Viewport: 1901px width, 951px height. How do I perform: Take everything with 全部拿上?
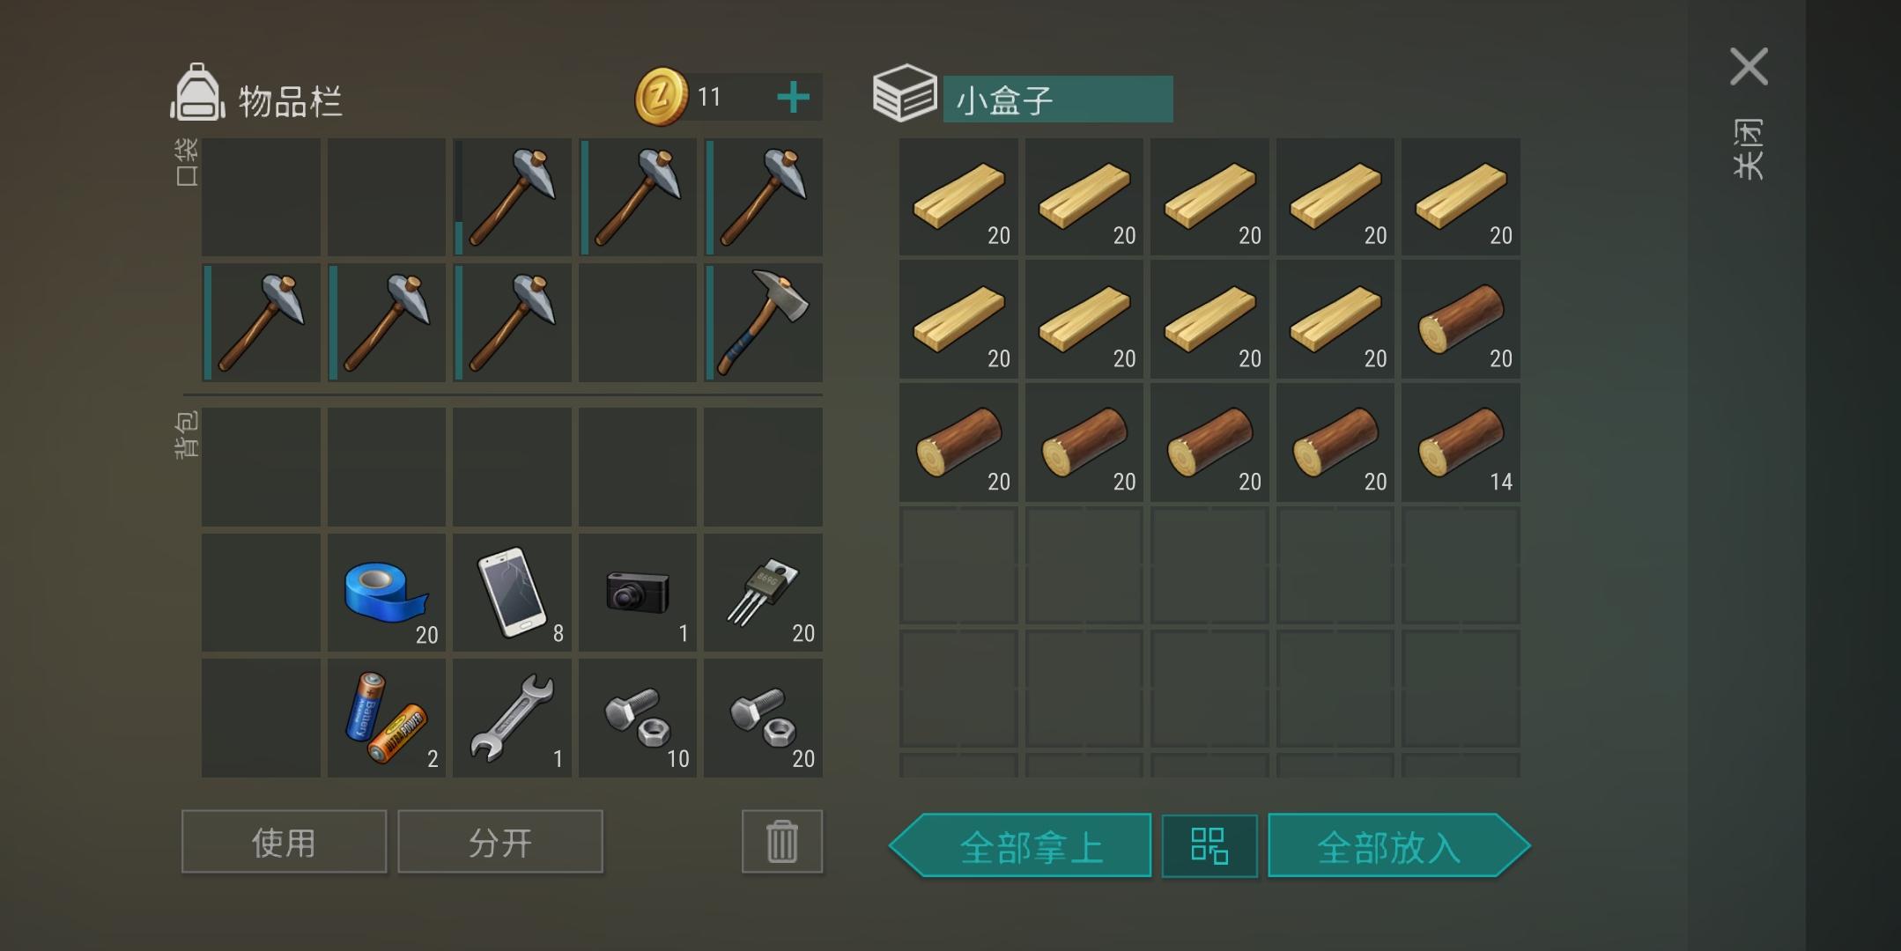point(1020,845)
